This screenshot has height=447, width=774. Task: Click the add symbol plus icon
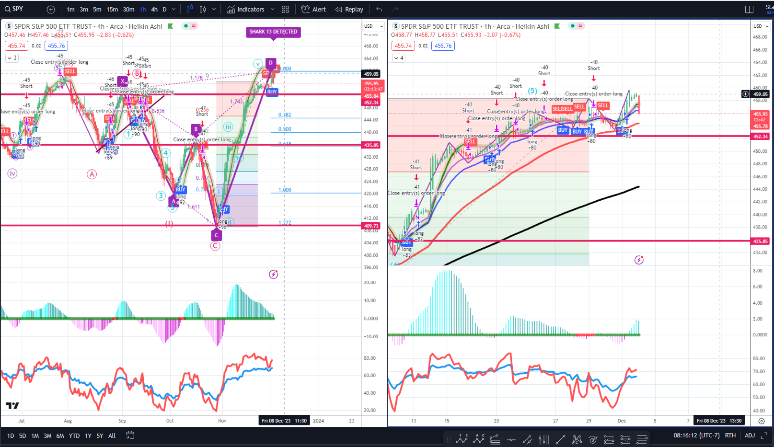51,9
